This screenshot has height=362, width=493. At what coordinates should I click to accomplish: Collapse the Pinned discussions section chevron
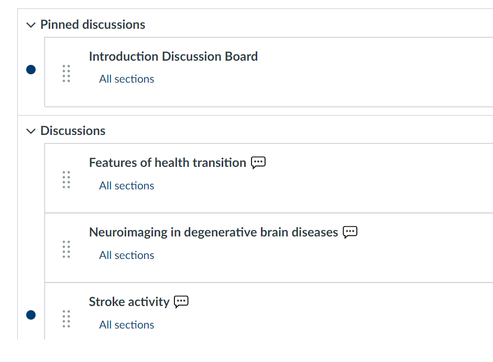31,25
